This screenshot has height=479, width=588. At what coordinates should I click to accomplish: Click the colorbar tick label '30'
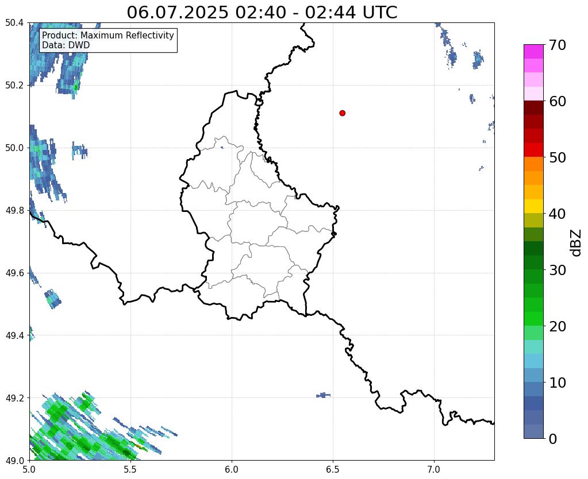tap(558, 270)
